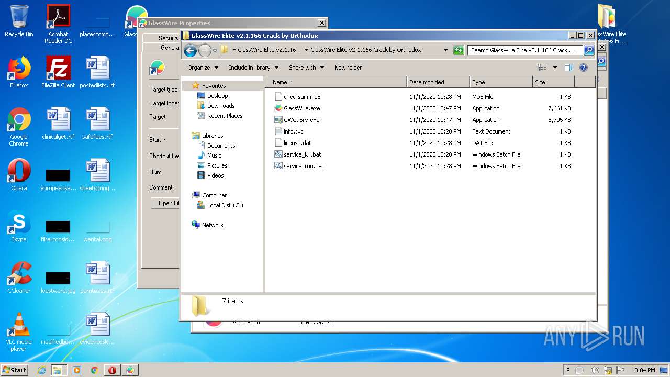Click Internet Explorer icon in taskbar
This screenshot has width=670, height=377.
click(42, 370)
